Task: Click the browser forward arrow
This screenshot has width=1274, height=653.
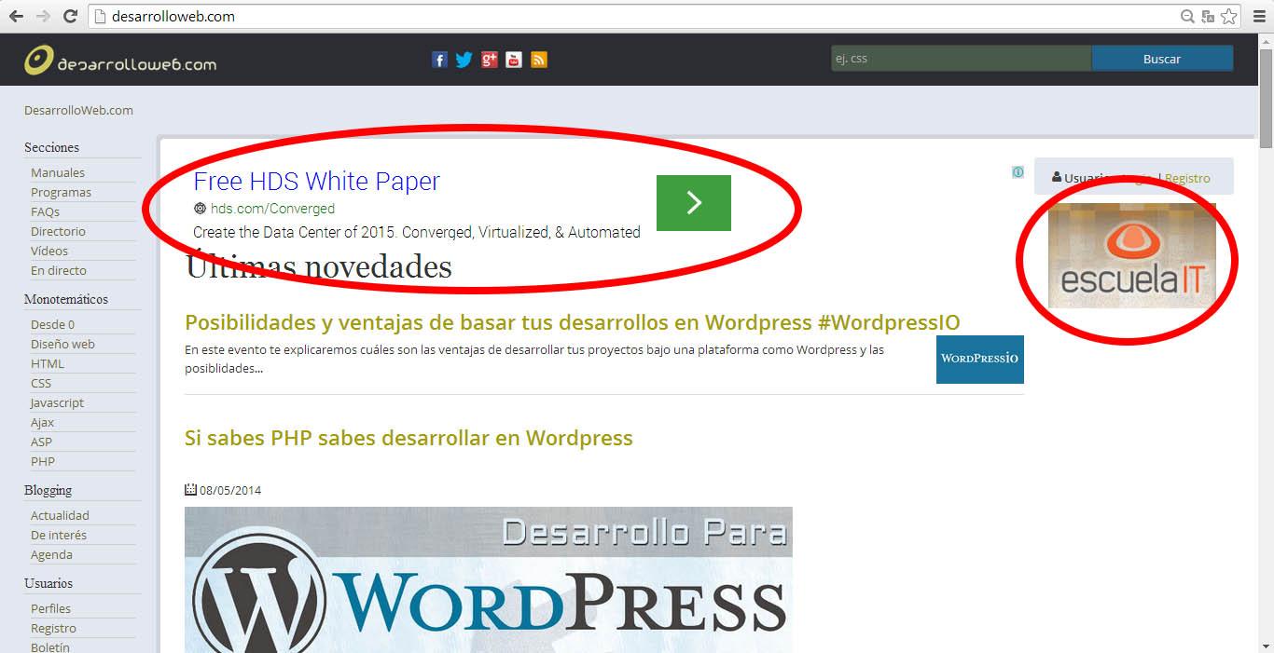Action: click(x=43, y=16)
